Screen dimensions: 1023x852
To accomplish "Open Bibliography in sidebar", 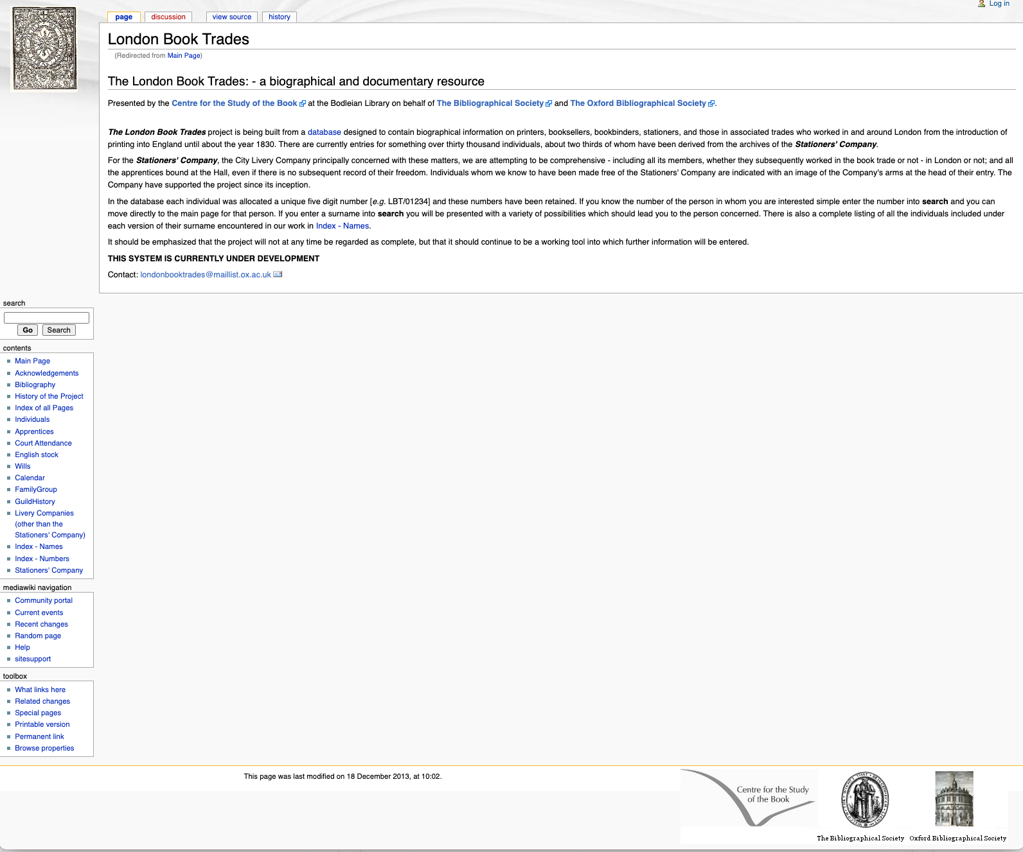I will (35, 385).
